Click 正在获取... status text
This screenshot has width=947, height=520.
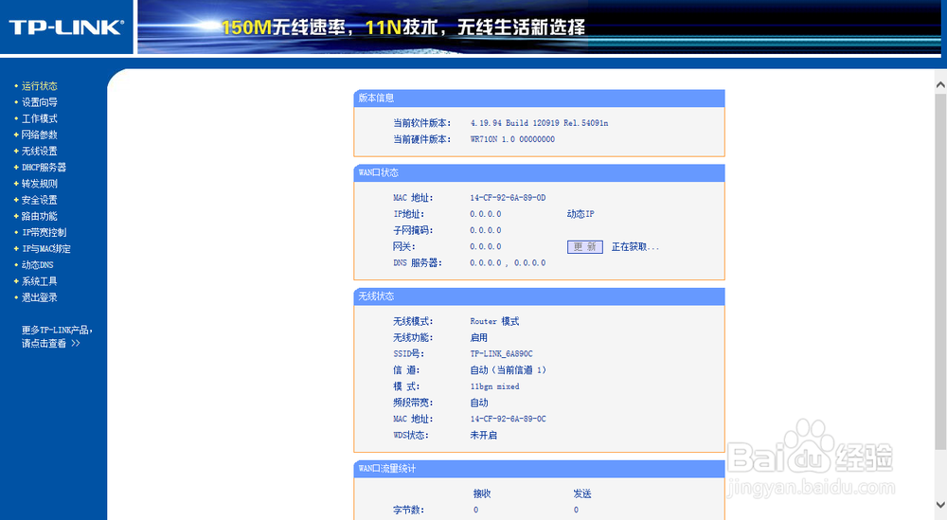[x=634, y=247]
